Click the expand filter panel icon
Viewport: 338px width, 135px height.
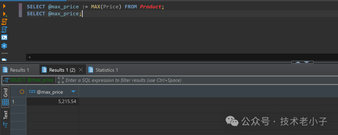61,80
